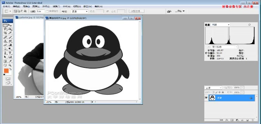Toggle lock position in Layers panel
This screenshot has height=124, width=261.
(x=220, y=92)
